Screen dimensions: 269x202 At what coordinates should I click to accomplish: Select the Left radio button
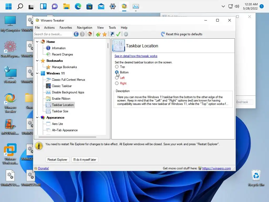point(117,78)
